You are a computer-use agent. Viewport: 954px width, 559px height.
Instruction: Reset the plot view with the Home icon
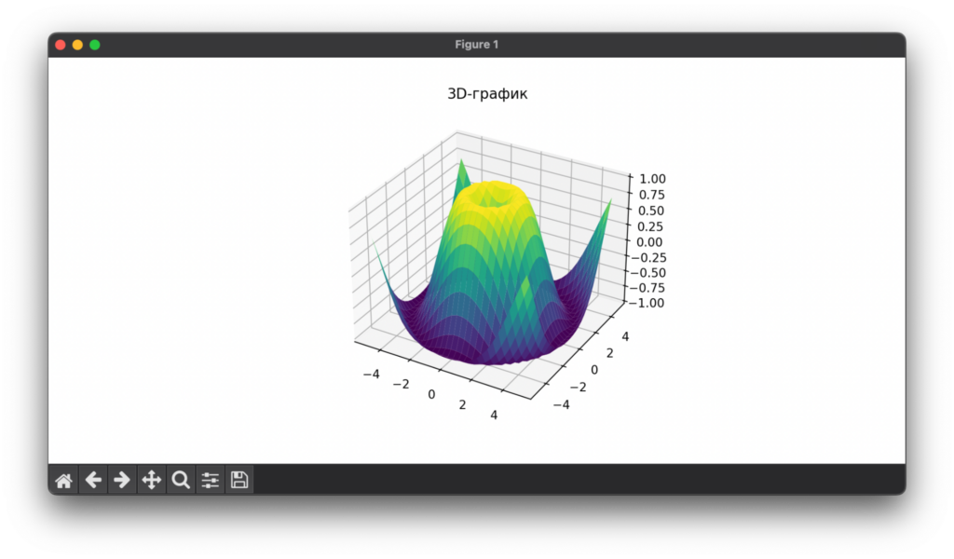[63, 479]
